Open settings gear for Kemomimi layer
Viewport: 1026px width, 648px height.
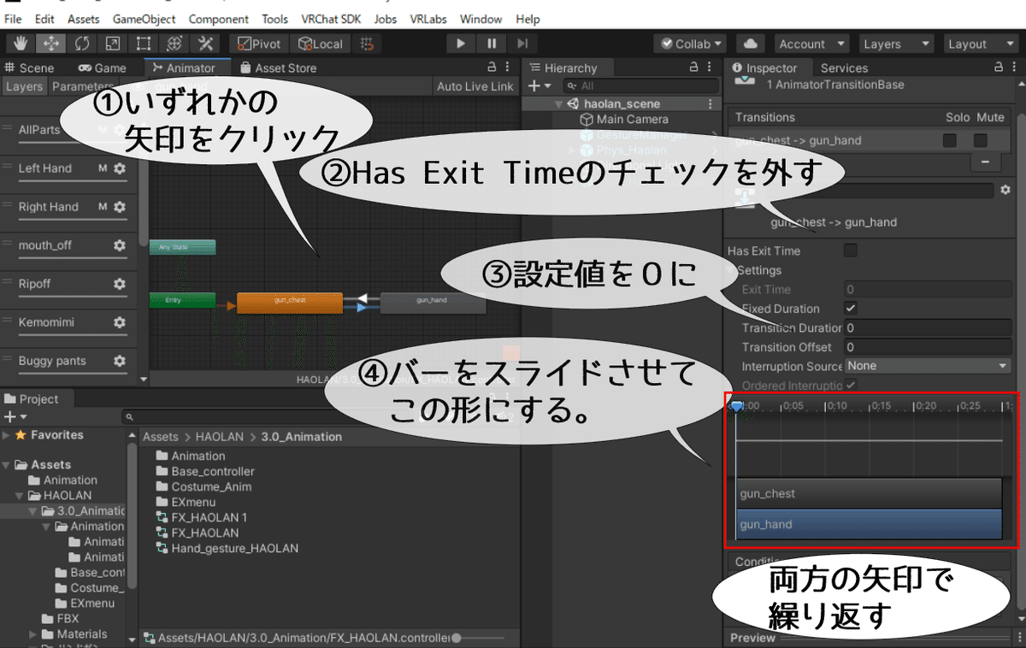click(120, 322)
